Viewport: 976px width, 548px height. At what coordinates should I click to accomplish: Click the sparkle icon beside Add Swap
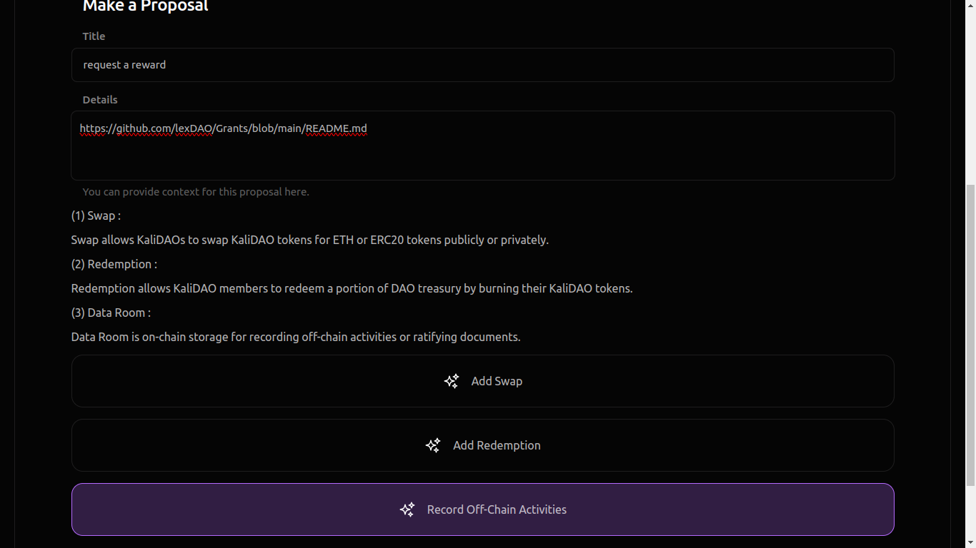(x=452, y=381)
